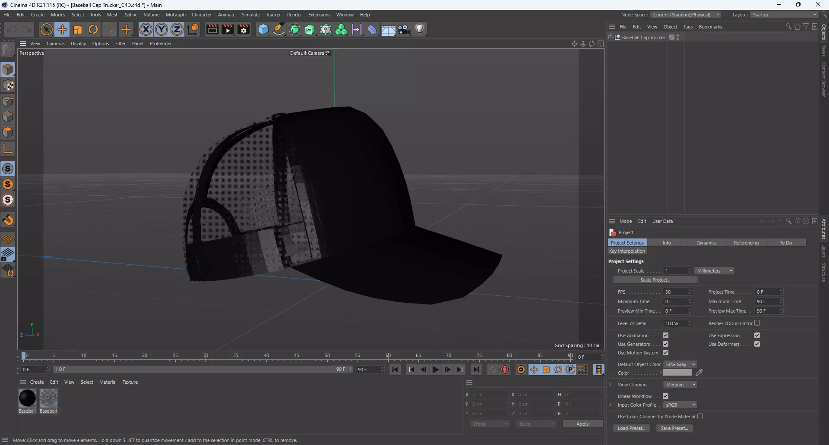Image resolution: width=829 pixels, height=445 pixels.
Task: Click the Subdivision Surface generator icon
Action: (294, 29)
